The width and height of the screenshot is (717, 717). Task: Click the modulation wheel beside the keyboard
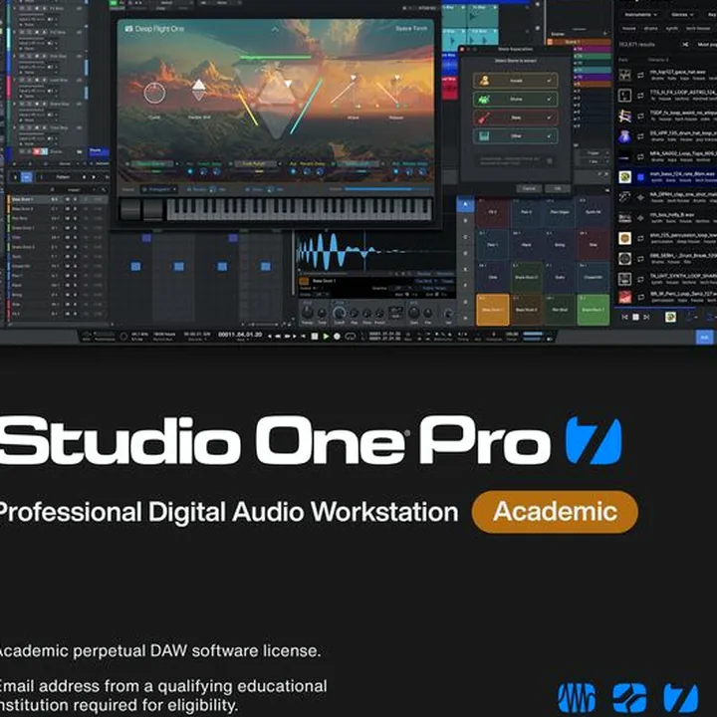click(153, 210)
